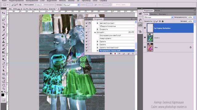Uncheck 'Инвертировать' action step

tap(86, 38)
